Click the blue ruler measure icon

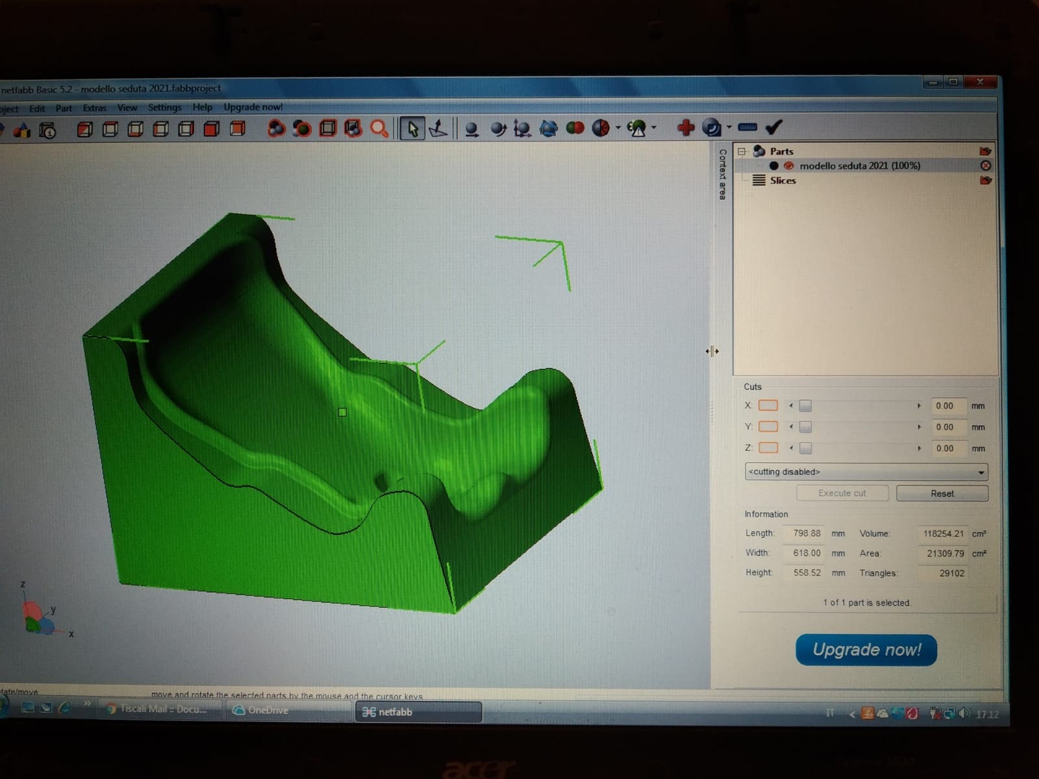(x=747, y=127)
